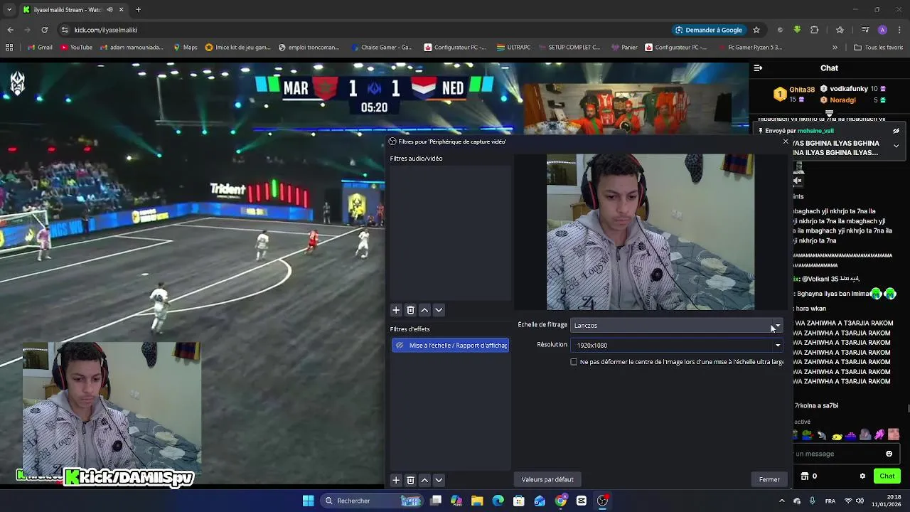Screen dimensions: 910x512
Task: Open the Kick shop icon beside 0
Action: [805, 476]
